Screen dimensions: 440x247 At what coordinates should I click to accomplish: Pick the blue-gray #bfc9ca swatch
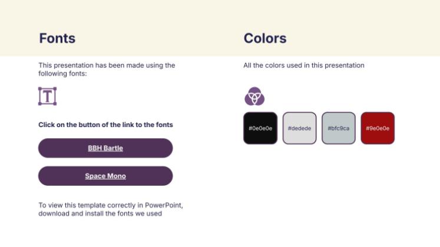tap(338, 128)
